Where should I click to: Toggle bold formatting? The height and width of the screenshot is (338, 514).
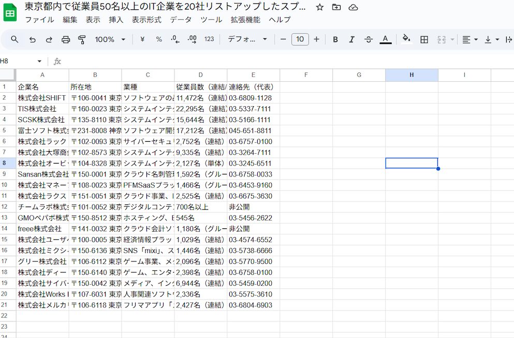(x=335, y=39)
